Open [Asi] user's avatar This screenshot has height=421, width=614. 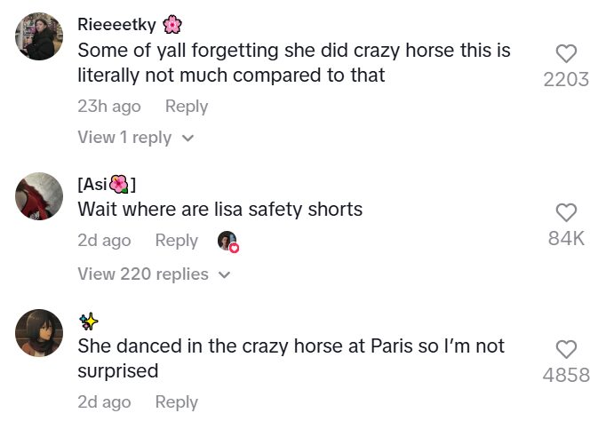point(39,195)
